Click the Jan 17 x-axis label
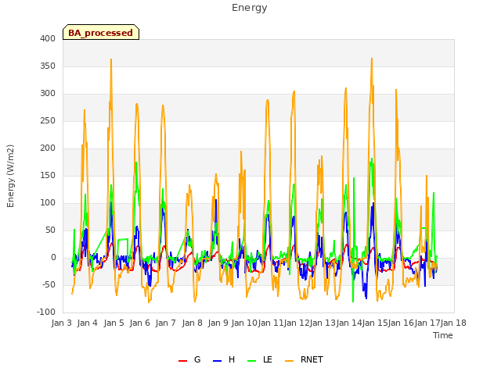 click(x=427, y=323)
